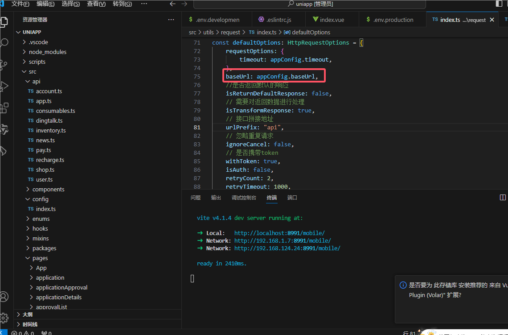This screenshot has width=508, height=335.
Task: Toggle the layout button in title bar
Action: tap(499, 4)
